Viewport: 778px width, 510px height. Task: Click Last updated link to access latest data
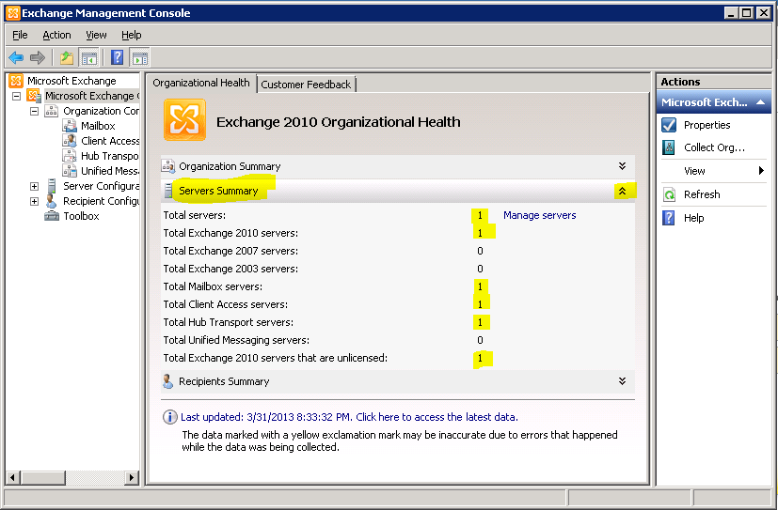coord(349,417)
